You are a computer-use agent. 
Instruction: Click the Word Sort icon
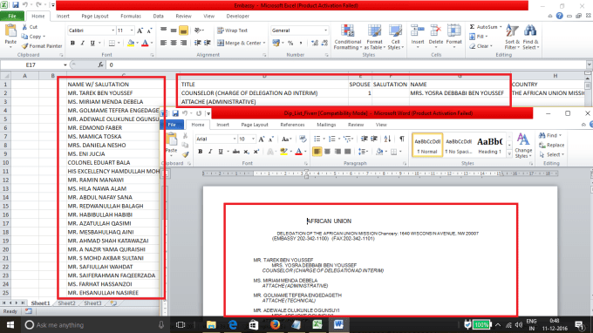pos(387,139)
